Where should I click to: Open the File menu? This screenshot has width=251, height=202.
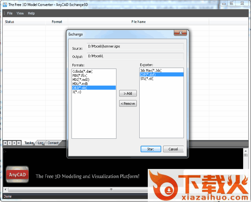point(10,13)
